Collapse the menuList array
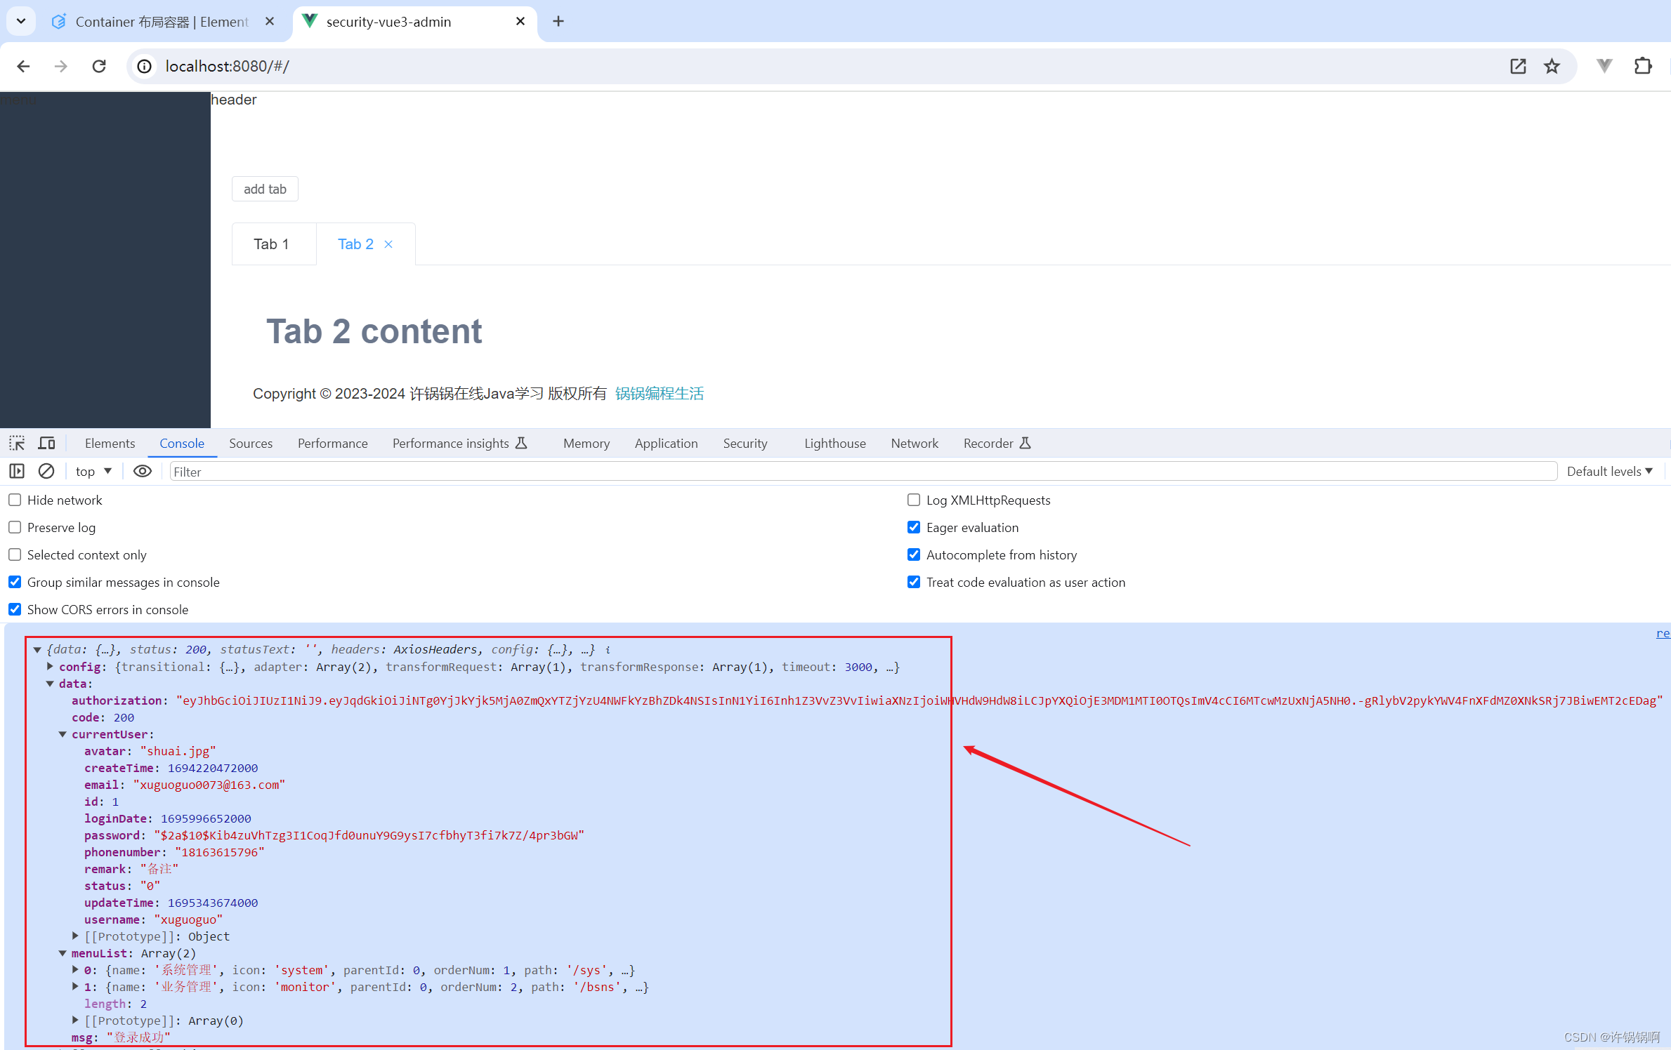The height and width of the screenshot is (1050, 1671). pos(63,953)
